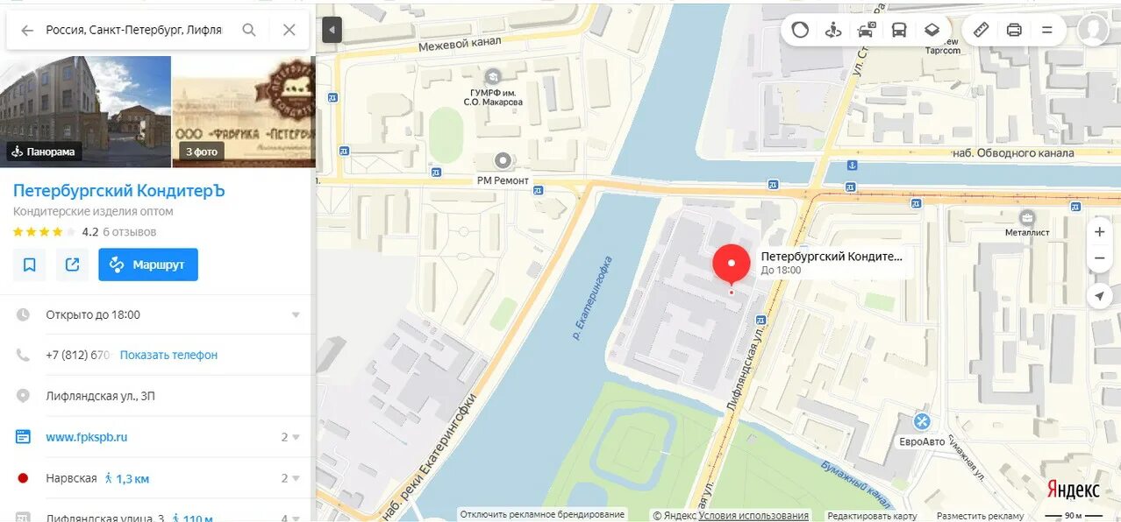This screenshot has width=1121, height=522.
Task: Show public transport layer icon
Action: tap(899, 30)
